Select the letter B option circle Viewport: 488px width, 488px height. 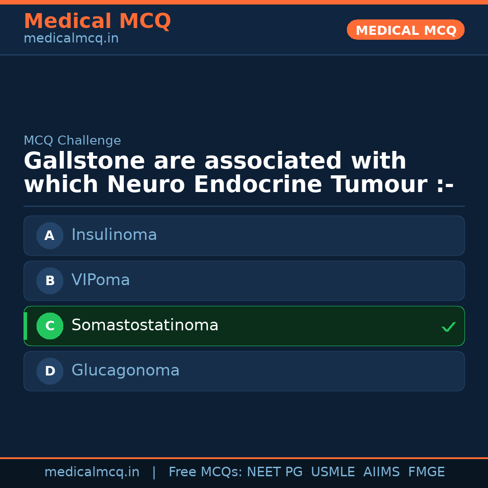click(x=50, y=281)
